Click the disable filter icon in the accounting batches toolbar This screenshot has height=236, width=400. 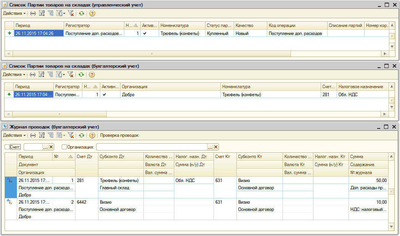(x=71, y=74)
